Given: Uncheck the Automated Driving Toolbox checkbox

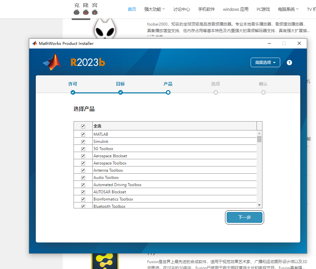Looking at the screenshot, I should 83,185.
